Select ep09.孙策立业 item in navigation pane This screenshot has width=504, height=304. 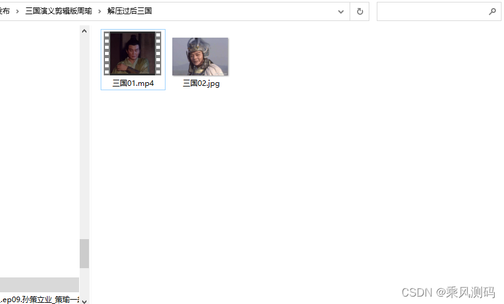[39, 300]
